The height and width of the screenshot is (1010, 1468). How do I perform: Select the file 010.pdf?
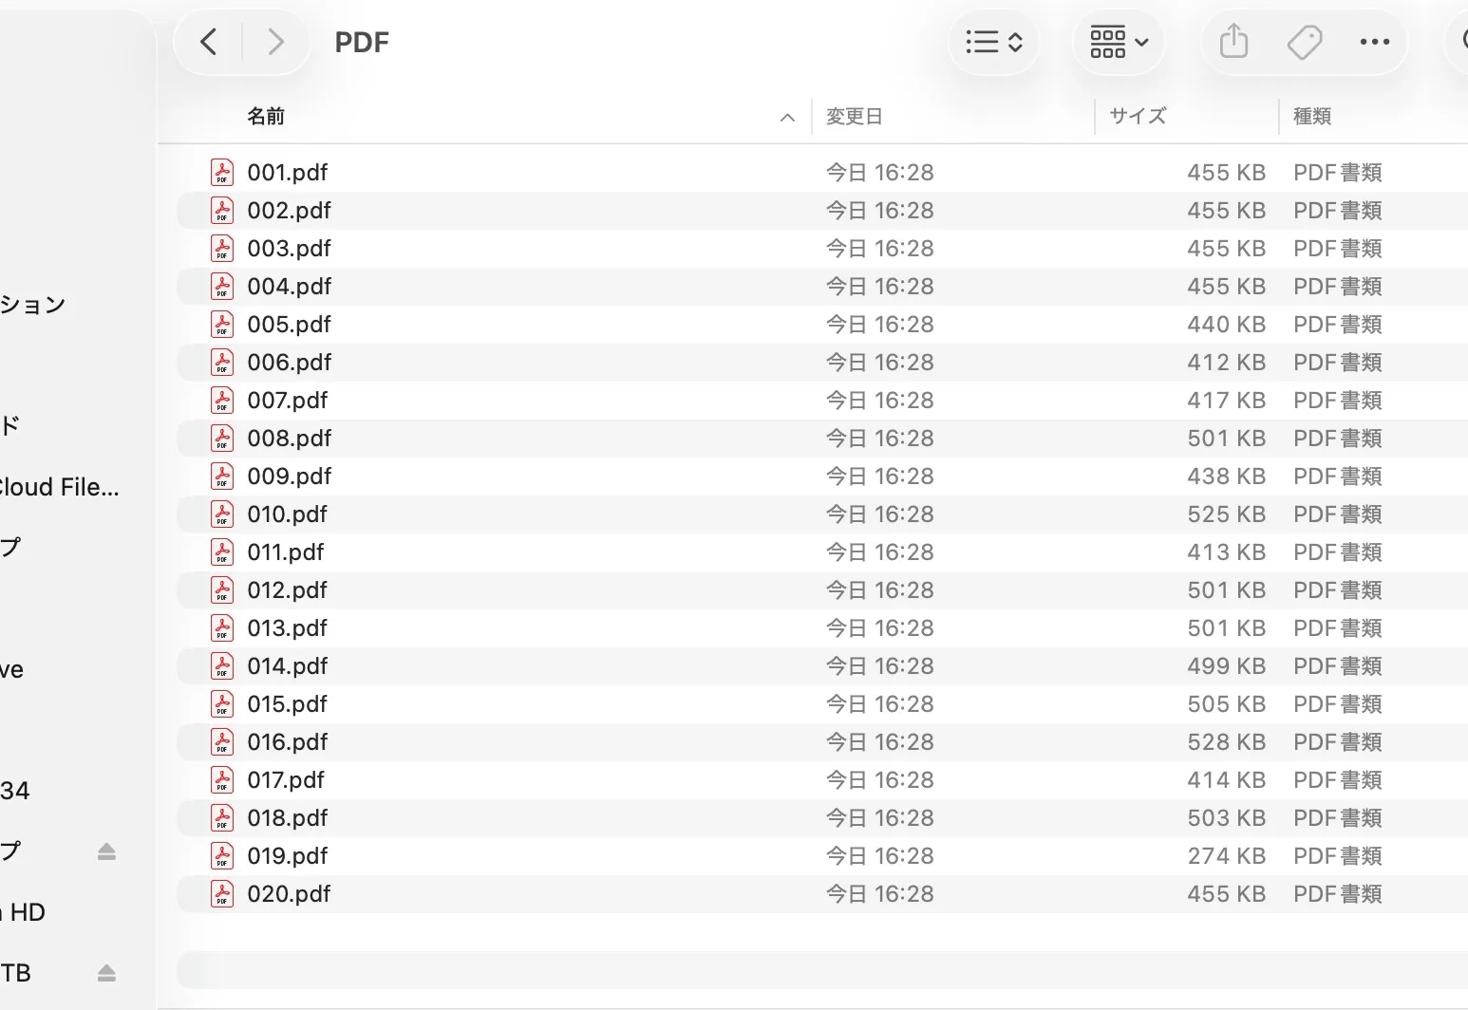287,514
